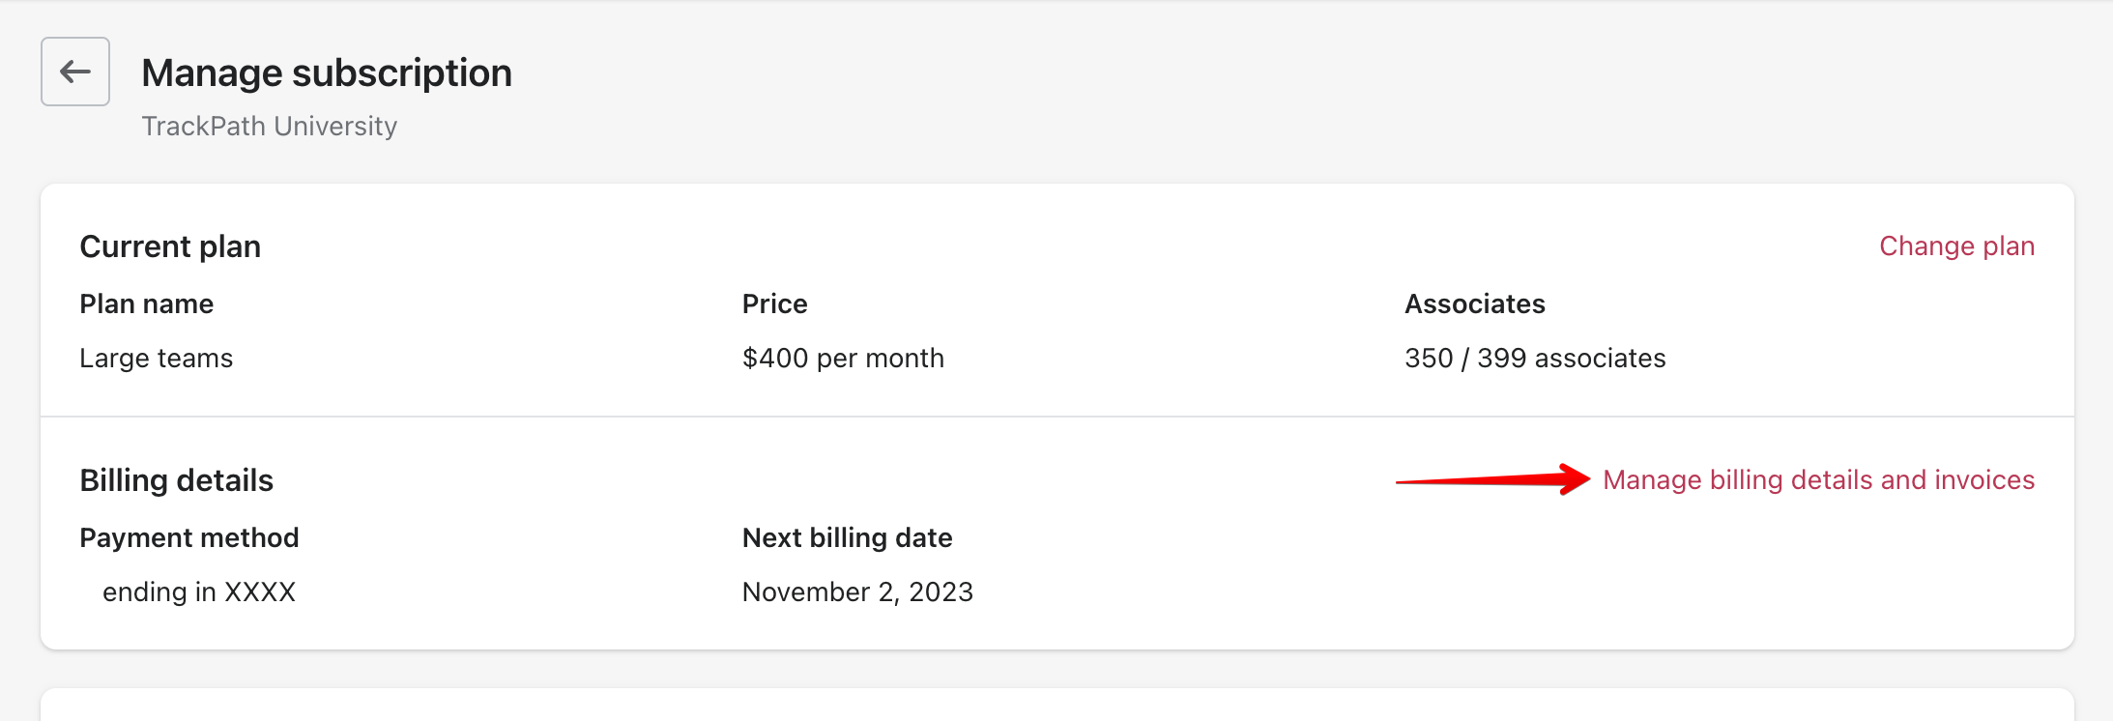
Task: Click inside the Current plan card
Action: pos(1056,300)
